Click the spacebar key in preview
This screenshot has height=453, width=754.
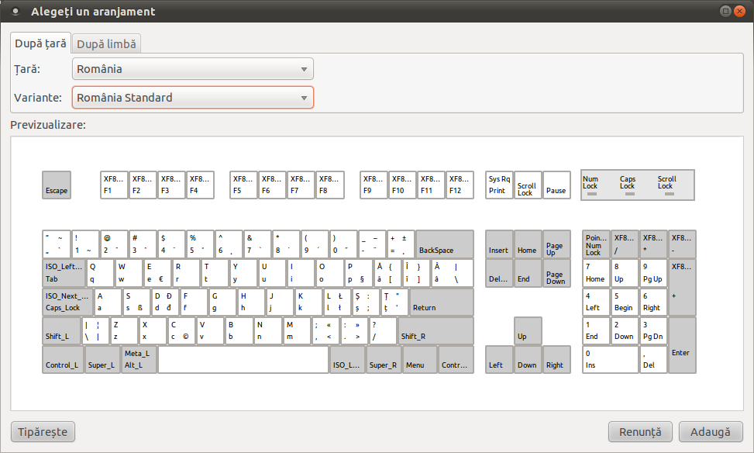(243, 360)
